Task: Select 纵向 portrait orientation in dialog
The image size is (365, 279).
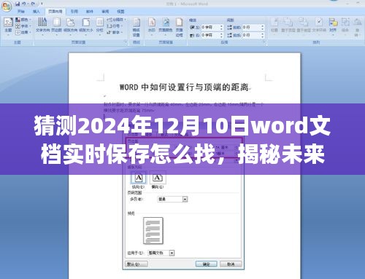Action: pyautogui.click(x=139, y=180)
